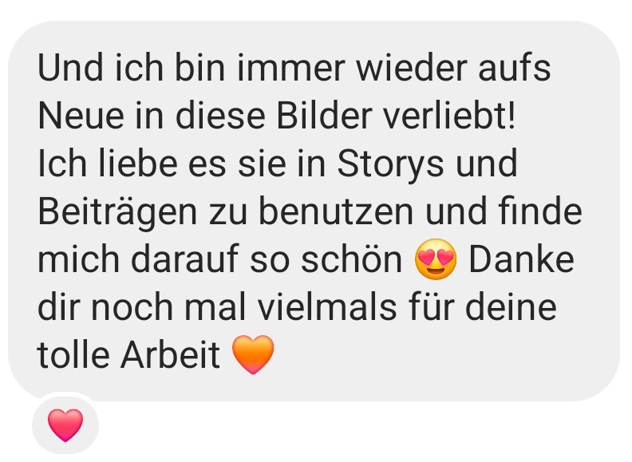Click the word 'Storys' in the message
The image size is (632, 462).
coord(390,164)
